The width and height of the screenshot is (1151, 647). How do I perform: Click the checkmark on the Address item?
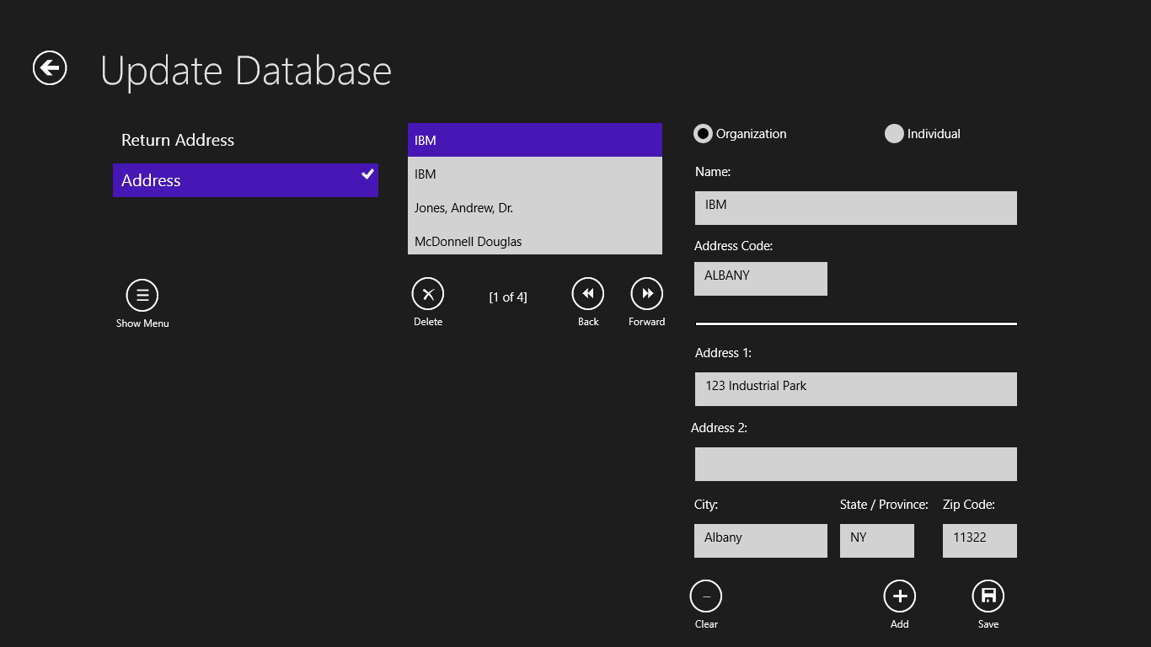coord(366,174)
